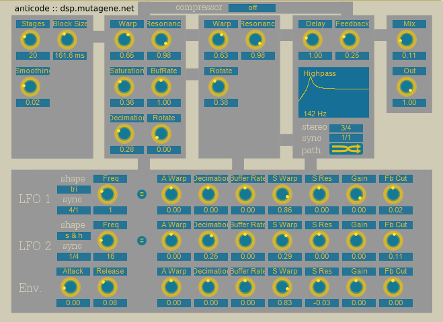Click the LFO 2 S Res knob
Image resolution: width=443 pixels, height=322 pixels.
click(x=319, y=241)
